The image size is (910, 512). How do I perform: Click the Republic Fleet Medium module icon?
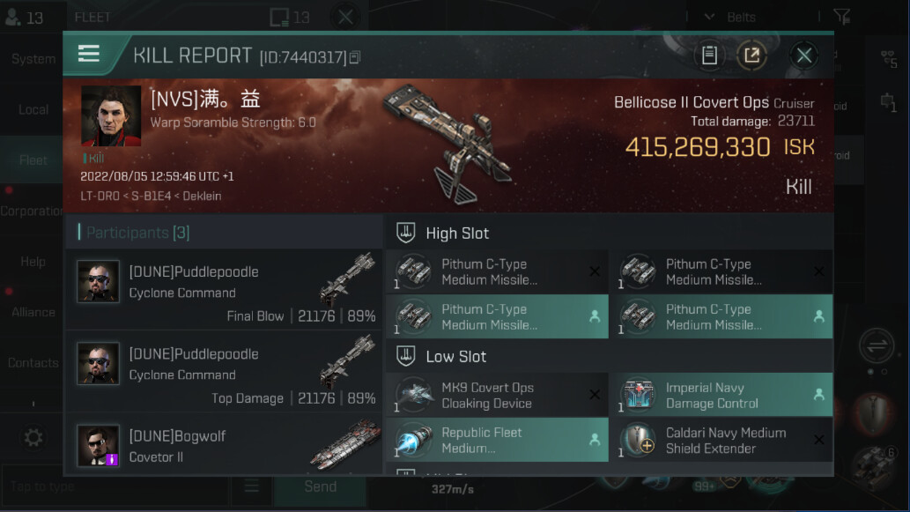[413, 441]
